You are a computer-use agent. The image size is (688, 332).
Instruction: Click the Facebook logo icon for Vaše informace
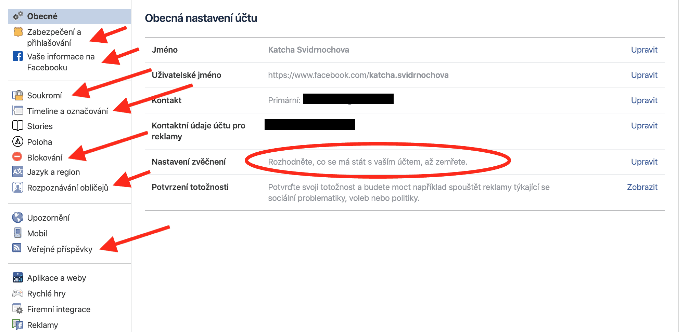18,56
